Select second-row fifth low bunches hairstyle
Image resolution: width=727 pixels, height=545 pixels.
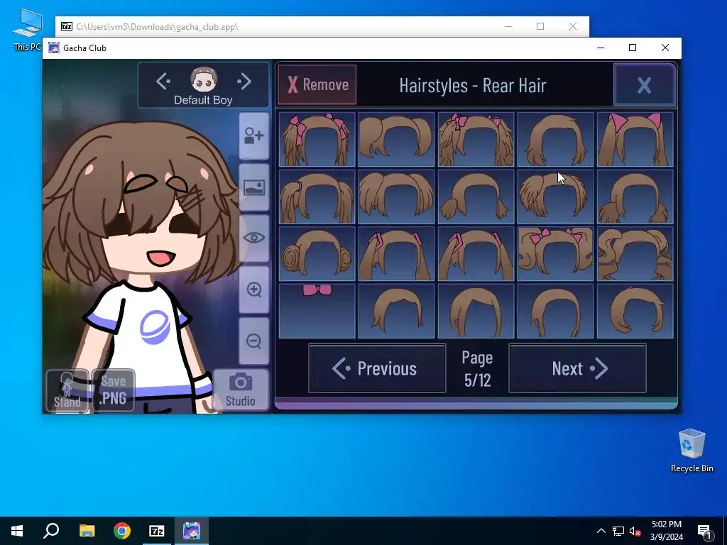click(635, 197)
